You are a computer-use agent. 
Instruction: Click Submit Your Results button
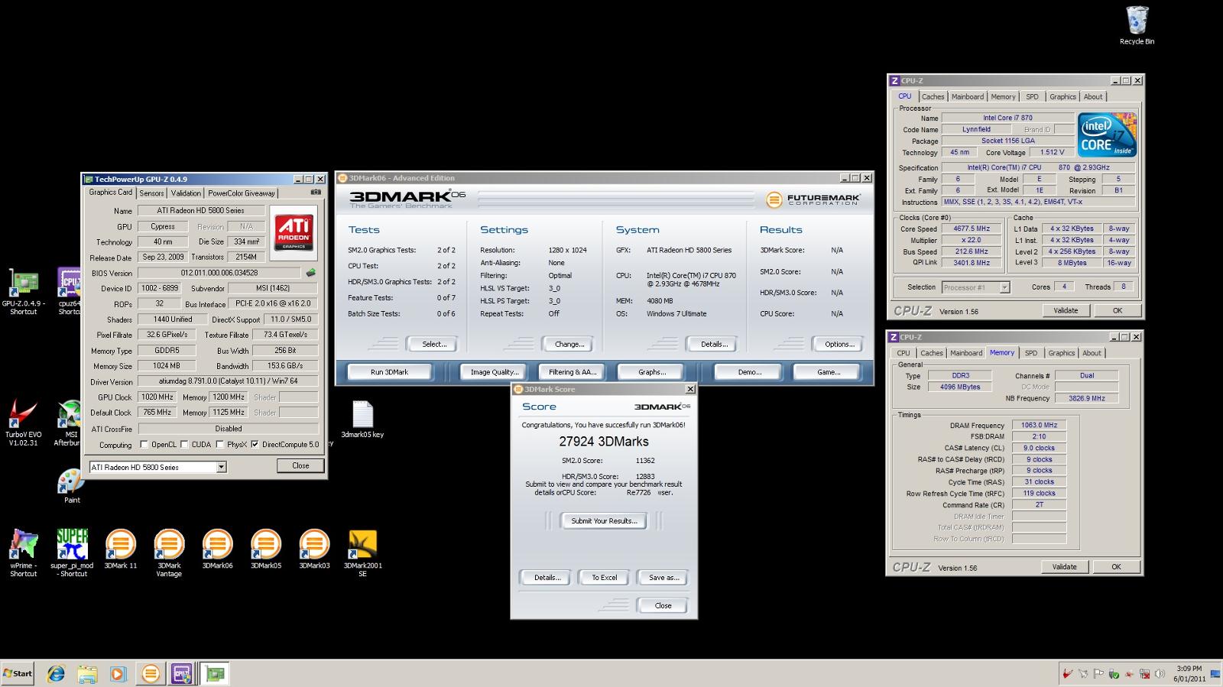[604, 521]
